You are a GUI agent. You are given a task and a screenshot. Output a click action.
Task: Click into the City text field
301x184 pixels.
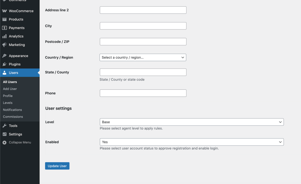[143, 26]
